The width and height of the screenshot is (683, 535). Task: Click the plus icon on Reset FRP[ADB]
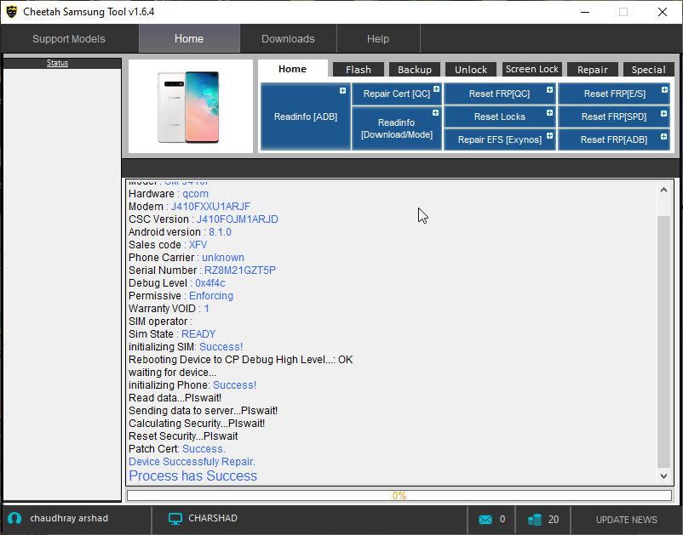click(x=663, y=137)
